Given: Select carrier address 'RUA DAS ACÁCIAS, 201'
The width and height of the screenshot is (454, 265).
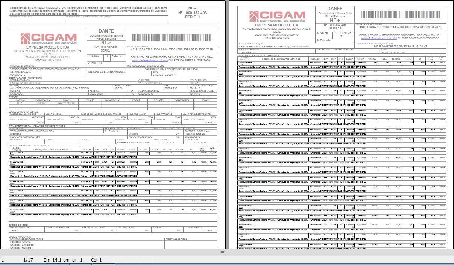Looking at the screenshot, I should 26,137.
